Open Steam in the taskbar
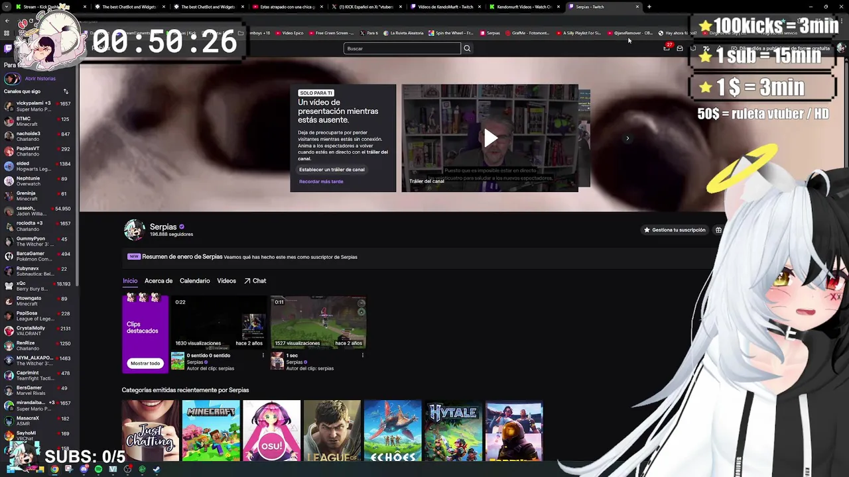This screenshot has height=477, width=849. coord(157,470)
